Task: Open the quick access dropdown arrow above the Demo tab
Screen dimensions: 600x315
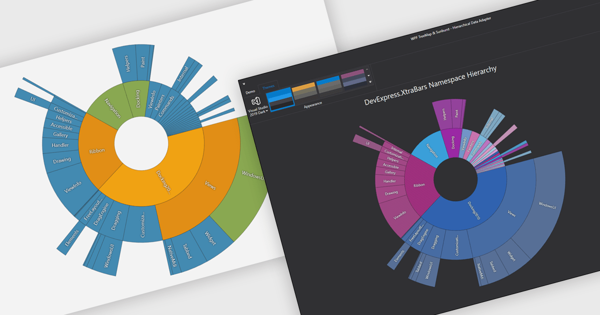Action: [x=244, y=84]
